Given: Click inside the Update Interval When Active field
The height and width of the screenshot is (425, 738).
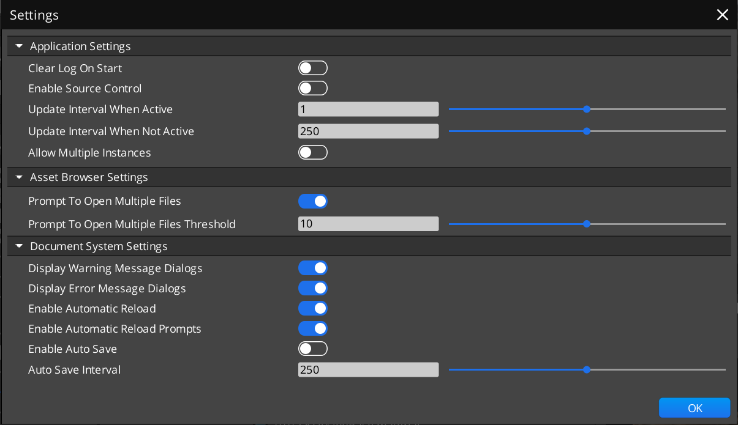Looking at the screenshot, I should 367,109.
